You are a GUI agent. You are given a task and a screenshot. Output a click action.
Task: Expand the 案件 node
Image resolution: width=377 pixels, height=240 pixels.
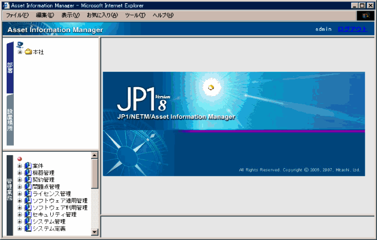click(x=20, y=166)
